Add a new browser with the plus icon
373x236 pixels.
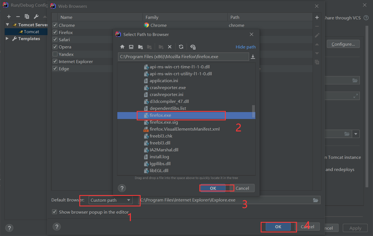click(x=317, y=17)
